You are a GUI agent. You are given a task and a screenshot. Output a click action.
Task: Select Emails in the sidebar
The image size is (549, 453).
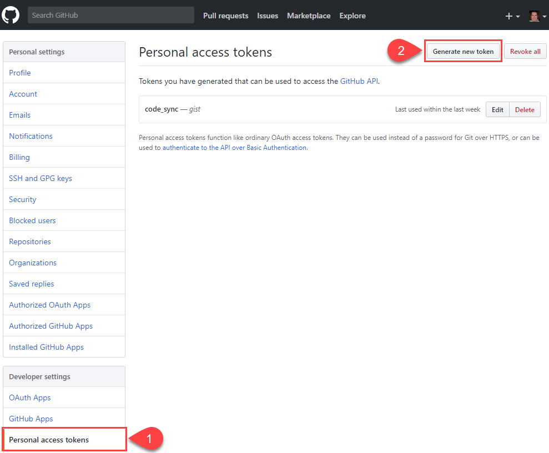64,115
